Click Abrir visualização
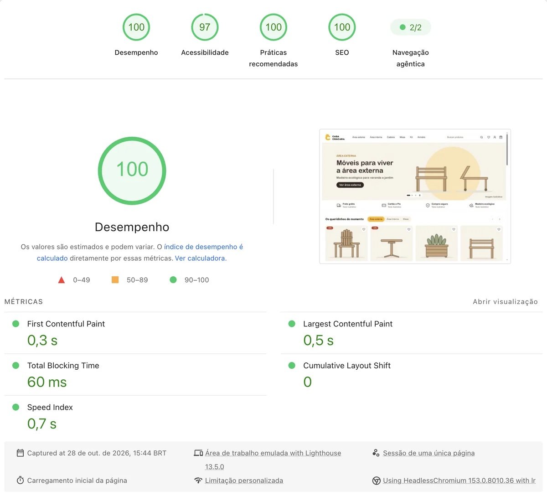Viewport: 547px width, 496px height. pos(505,302)
